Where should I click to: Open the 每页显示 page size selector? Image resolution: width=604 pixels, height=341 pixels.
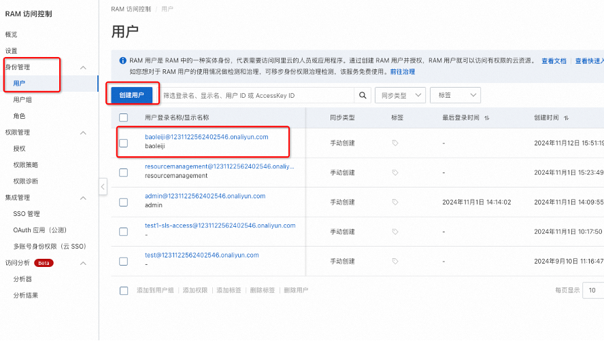(x=593, y=290)
